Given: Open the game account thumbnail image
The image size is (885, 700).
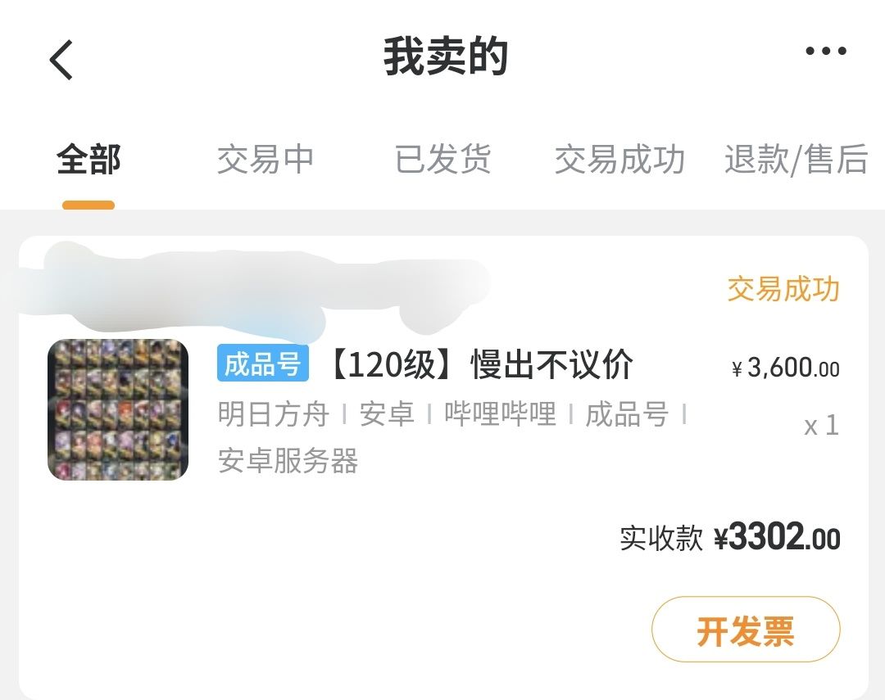Looking at the screenshot, I should [x=118, y=409].
